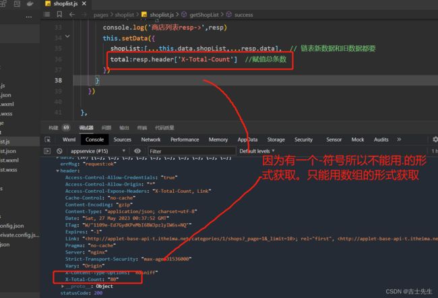This screenshot has height=298, width=438.
Task: Click the 'Content-Type' header row
Action: point(131,212)
